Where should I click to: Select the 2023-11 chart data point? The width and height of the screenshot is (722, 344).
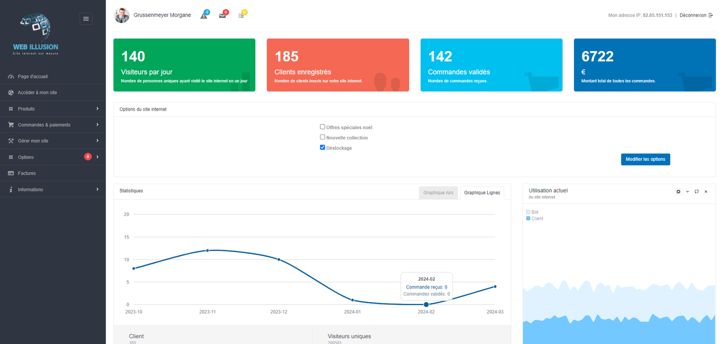pyautogui.click(x=208, y=251)
